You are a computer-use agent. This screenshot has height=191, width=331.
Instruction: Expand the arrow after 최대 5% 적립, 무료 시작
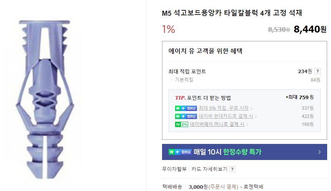[x=251, y=109]
